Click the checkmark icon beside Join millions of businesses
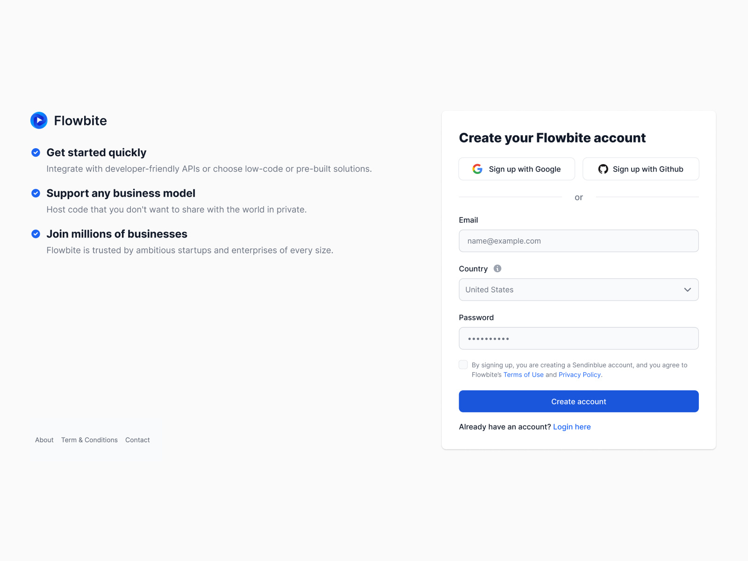This screenshot has height=561, width=748. coord(36,234)
